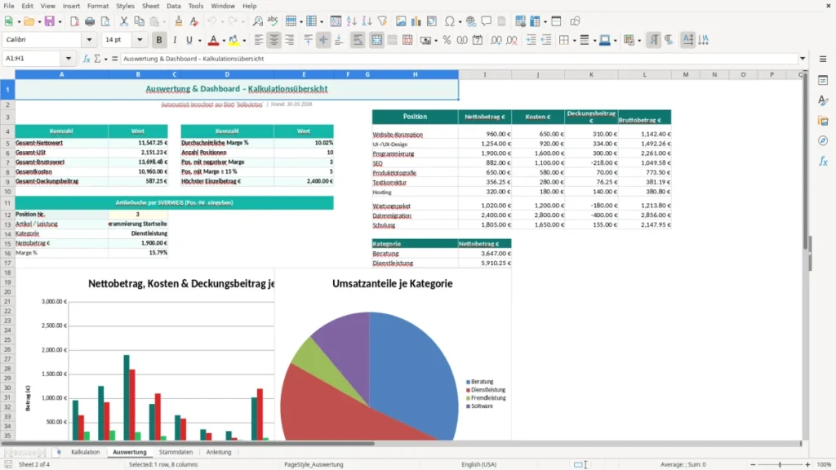The width and height of the screenshot is (836, 470).
Task: Open Find & Replace magnifier icon
Action: pos(257,21)
